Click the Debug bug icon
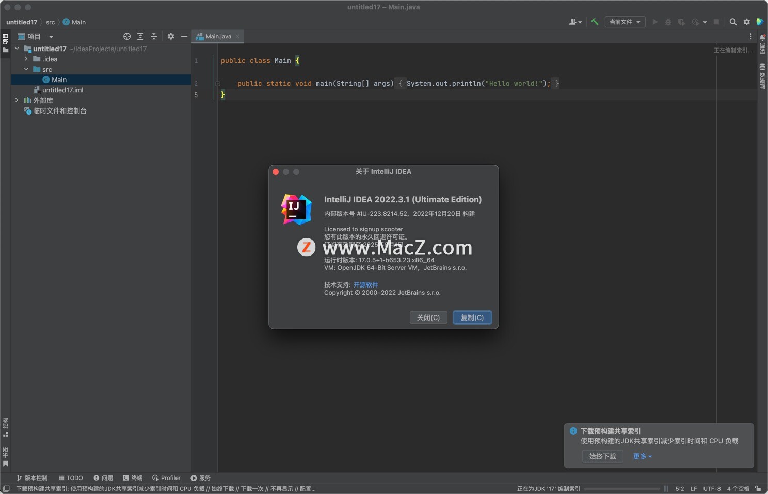Image resolution: width=768 pixels, height=494 pixels. click(x=668, y=22)
